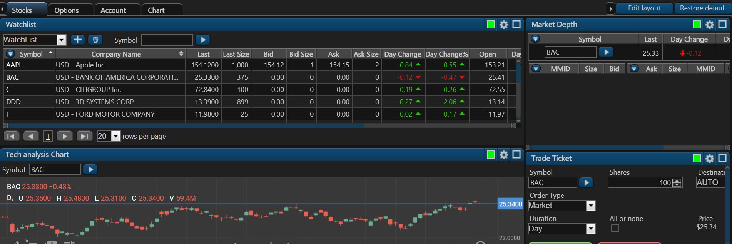Screen dimensions: 732x244
Task: Click the Edit layout button
Action: pos(644,8)
